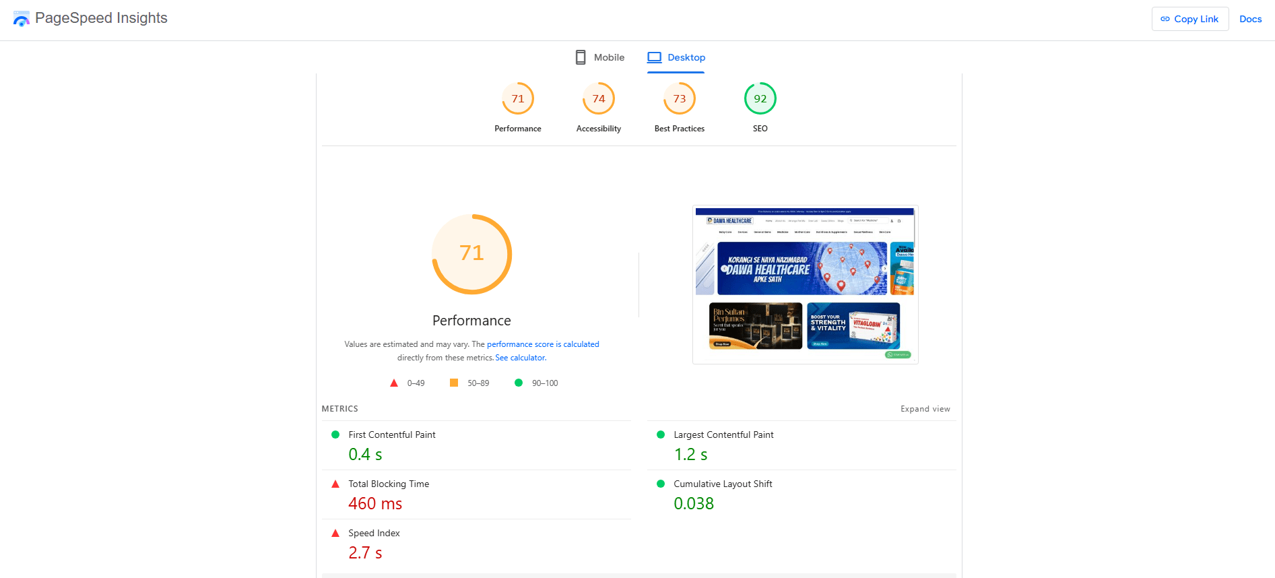The width and height of the screenshot is (1275, 578).
Task: Click the Best Practices score gauge 73
Action: 679,99
